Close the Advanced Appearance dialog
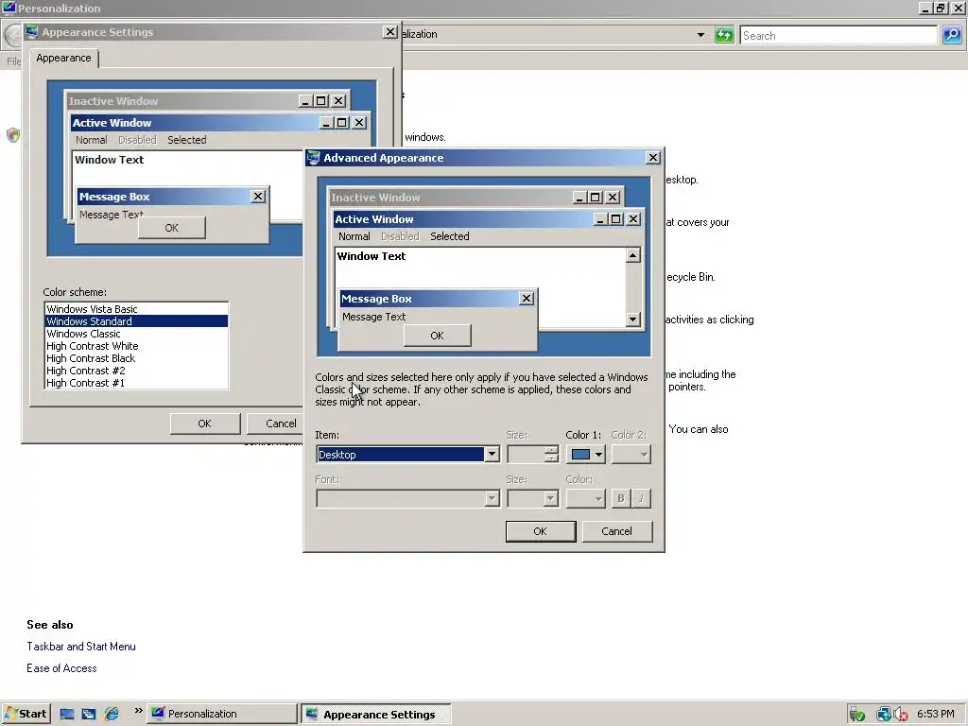Viewport: 968px width, 726px height. (652, 158)
